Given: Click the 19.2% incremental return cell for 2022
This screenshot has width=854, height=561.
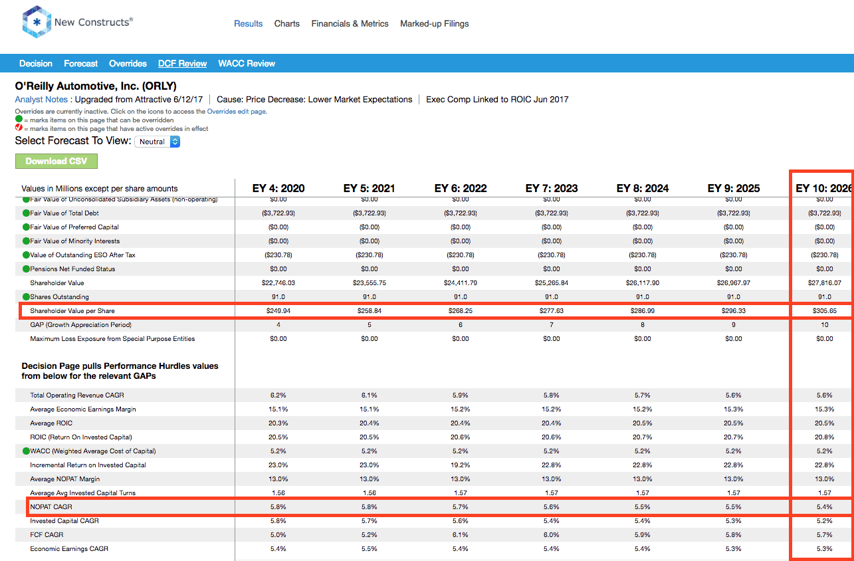Looking at the screenshot, I should (461, 465).
